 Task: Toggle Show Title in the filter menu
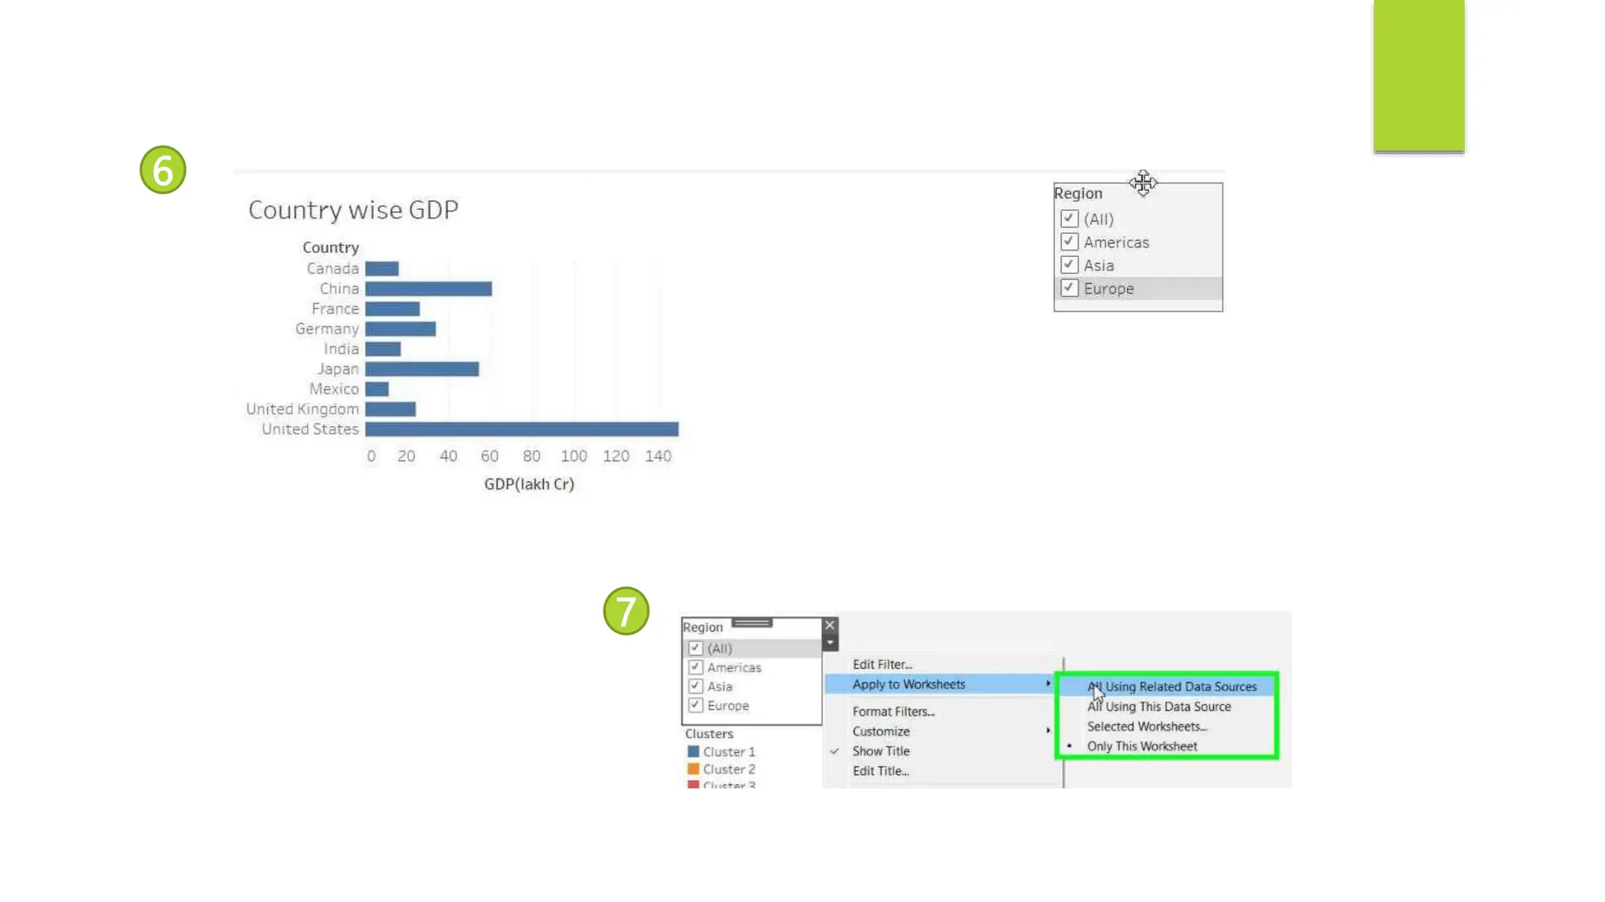coord(881,751)
